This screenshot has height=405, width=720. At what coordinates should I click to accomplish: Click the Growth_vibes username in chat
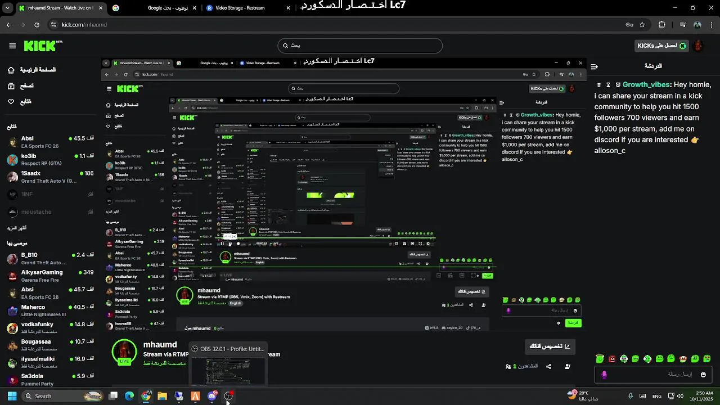click(646, 85)
